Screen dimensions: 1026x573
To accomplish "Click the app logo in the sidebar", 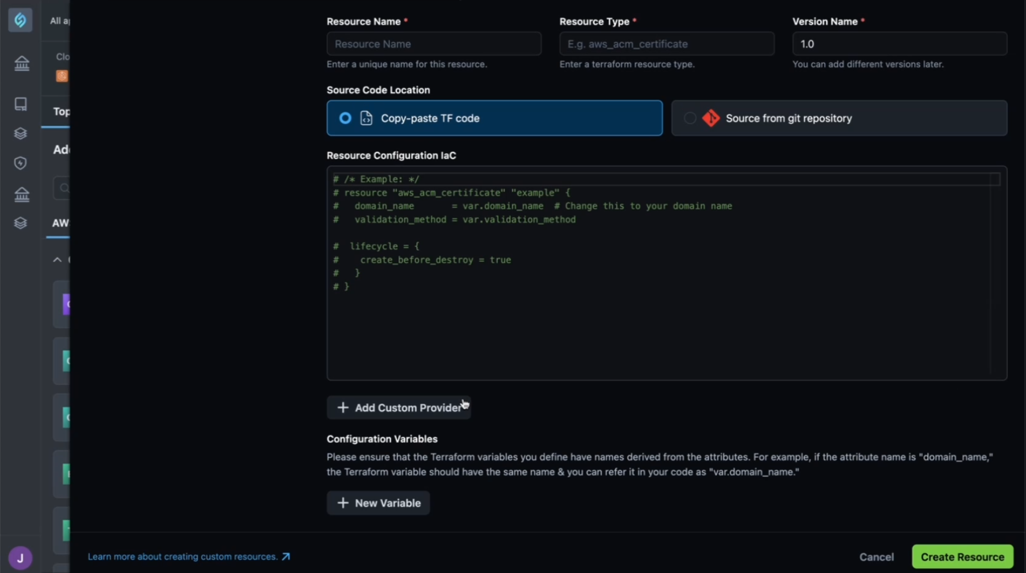I will coord(20,20).
